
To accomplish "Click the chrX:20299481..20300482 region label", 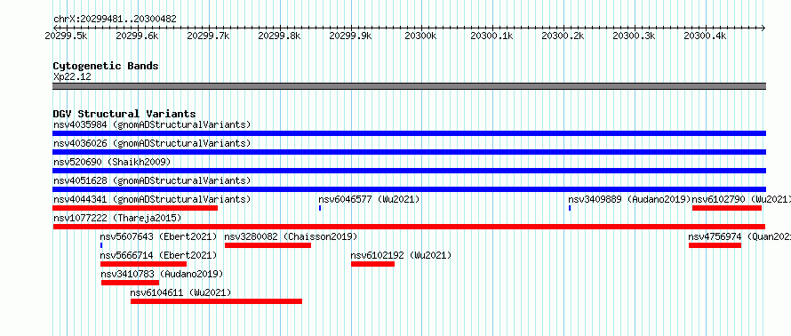I will [x=115, y=19].
